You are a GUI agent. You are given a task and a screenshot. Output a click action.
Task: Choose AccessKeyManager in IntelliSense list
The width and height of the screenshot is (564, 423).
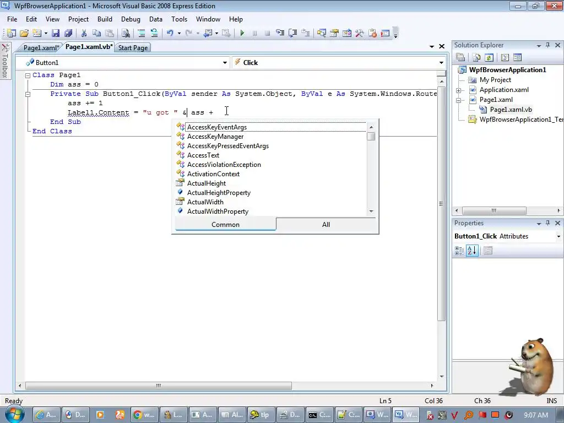coord(215,137)
